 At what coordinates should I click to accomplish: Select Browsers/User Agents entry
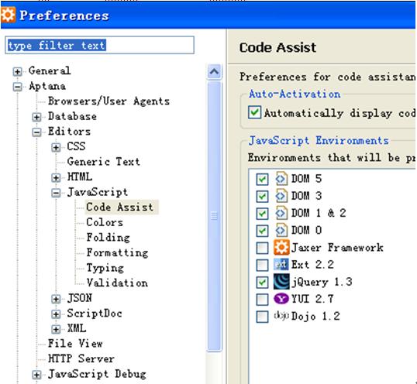click(x=109, y=101)
